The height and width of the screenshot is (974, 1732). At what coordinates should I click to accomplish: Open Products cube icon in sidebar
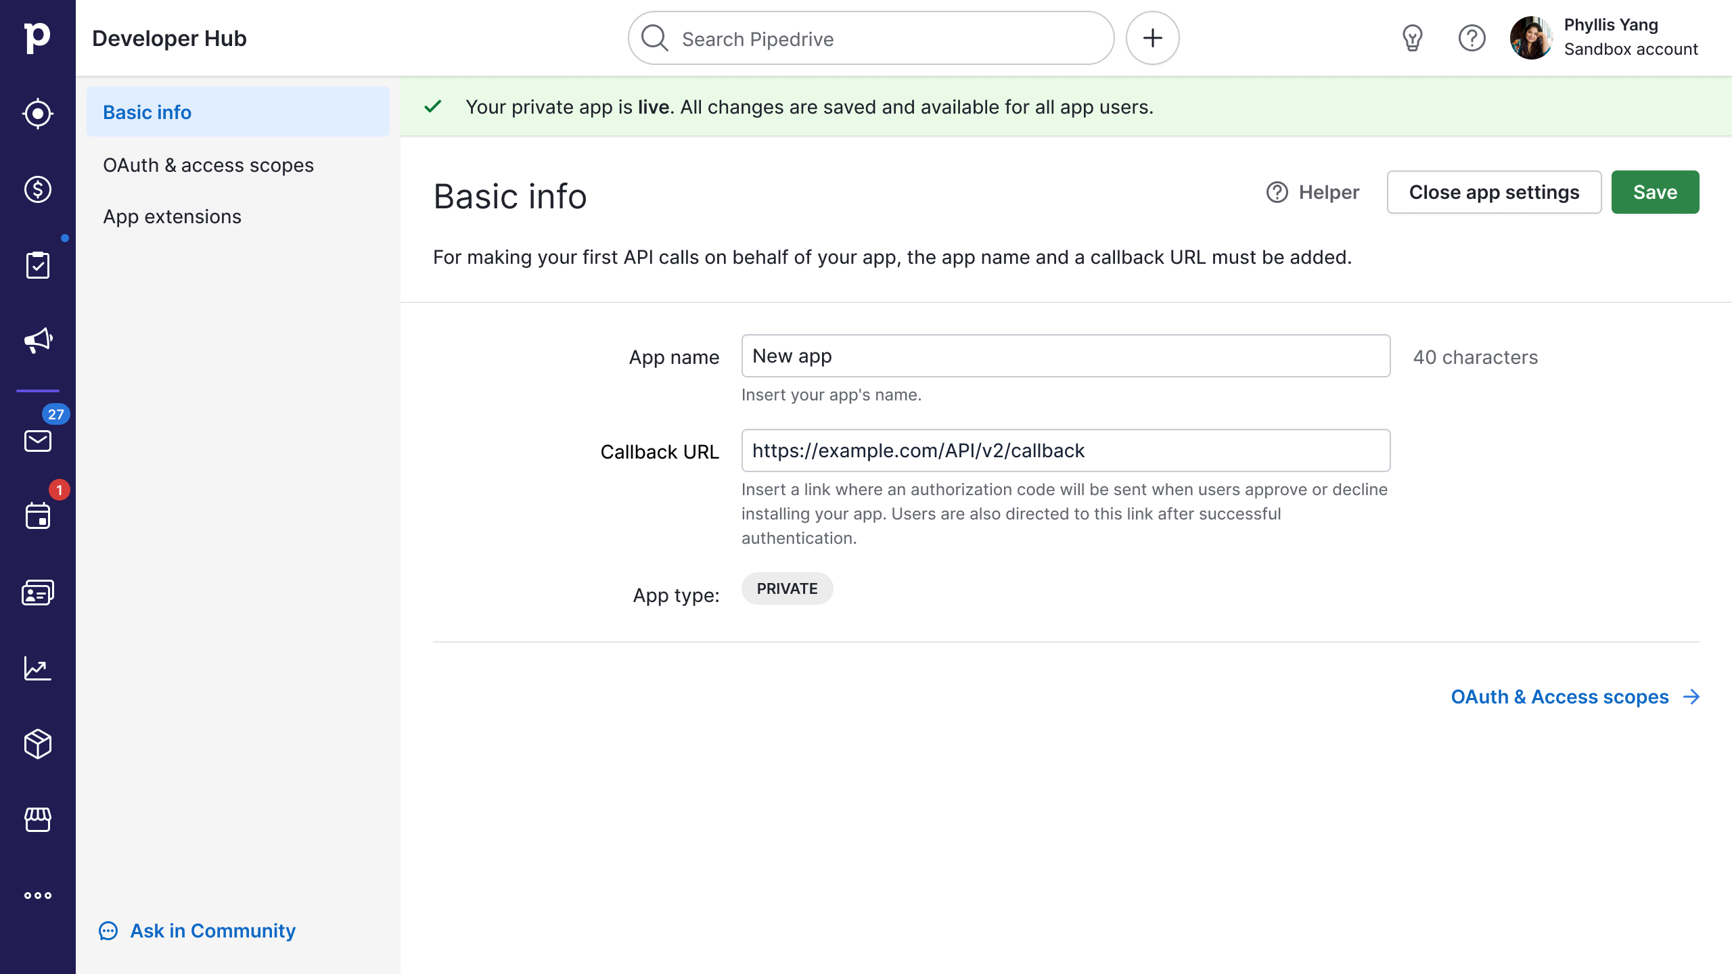pyautogui.click(x=38, y=744)
